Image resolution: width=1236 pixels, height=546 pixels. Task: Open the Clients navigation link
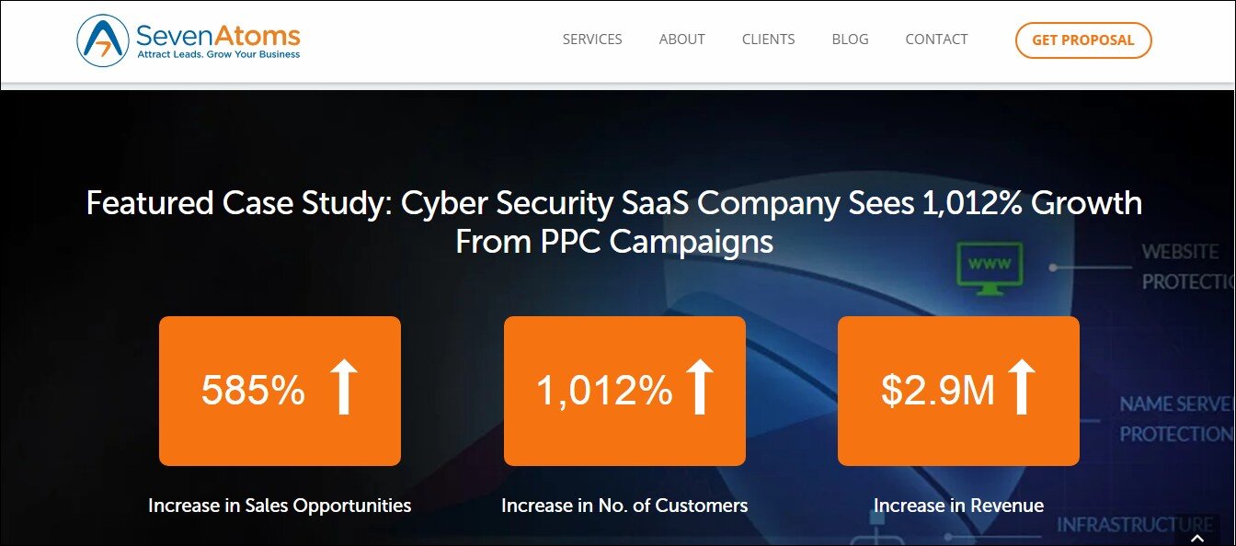769,40
